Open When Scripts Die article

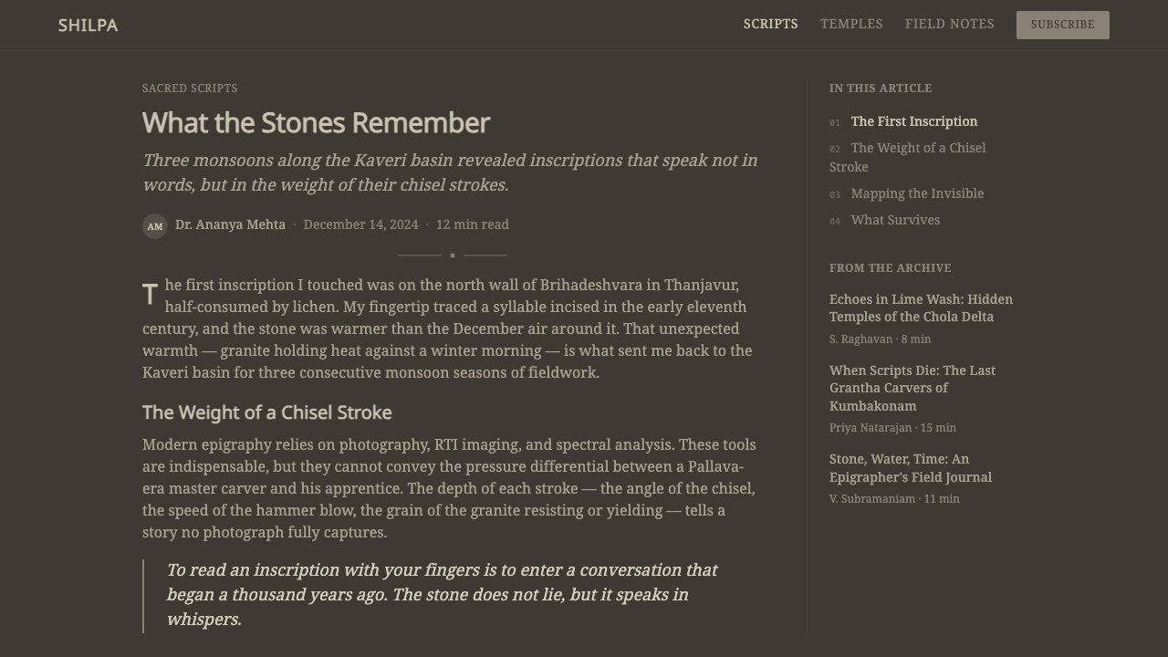(x=912, y=388)
